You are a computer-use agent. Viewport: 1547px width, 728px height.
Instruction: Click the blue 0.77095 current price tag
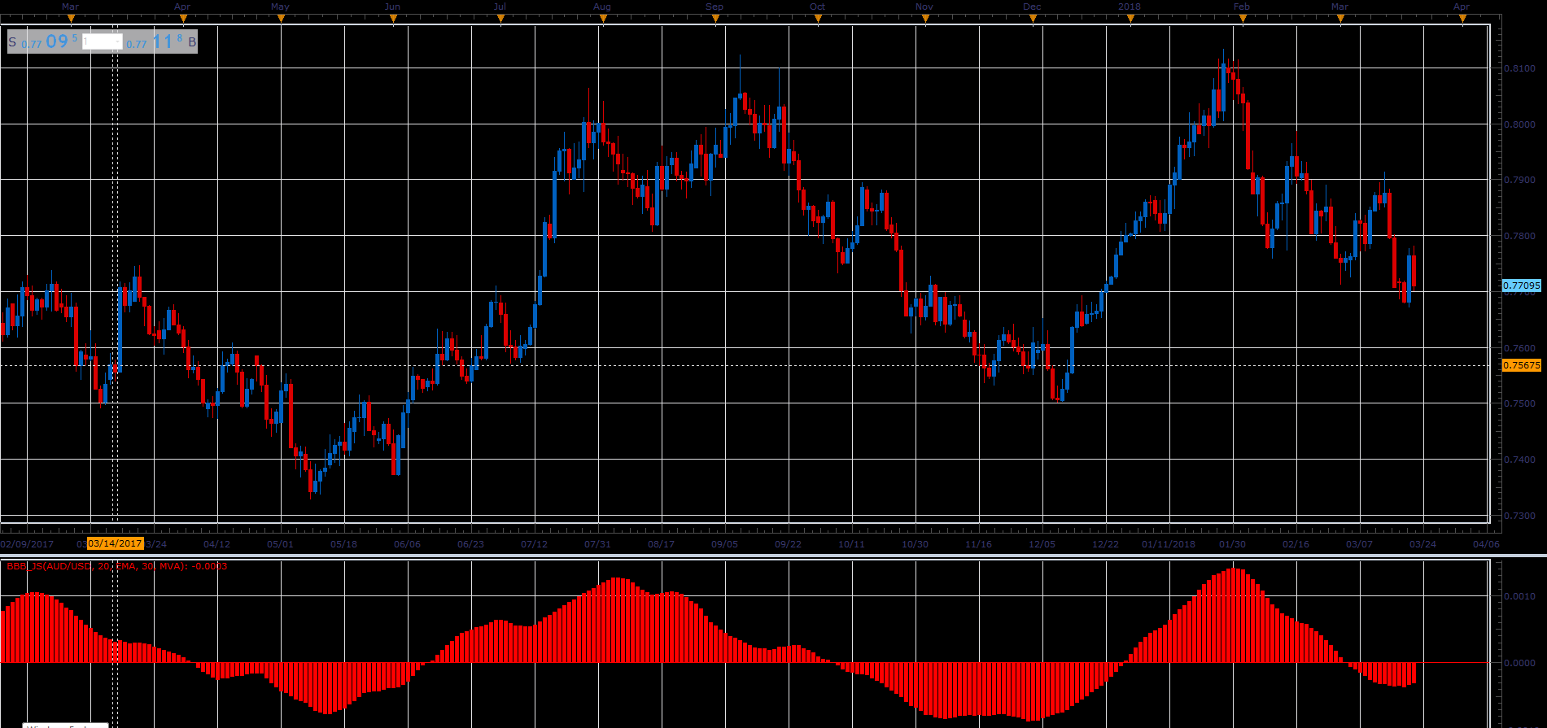coord(1521,286)
